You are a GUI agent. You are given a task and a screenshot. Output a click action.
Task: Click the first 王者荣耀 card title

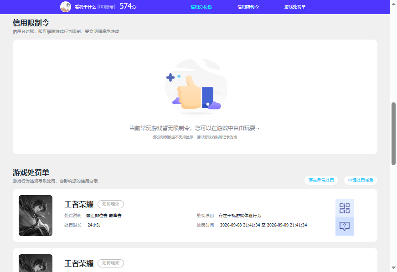coord(79,204)
